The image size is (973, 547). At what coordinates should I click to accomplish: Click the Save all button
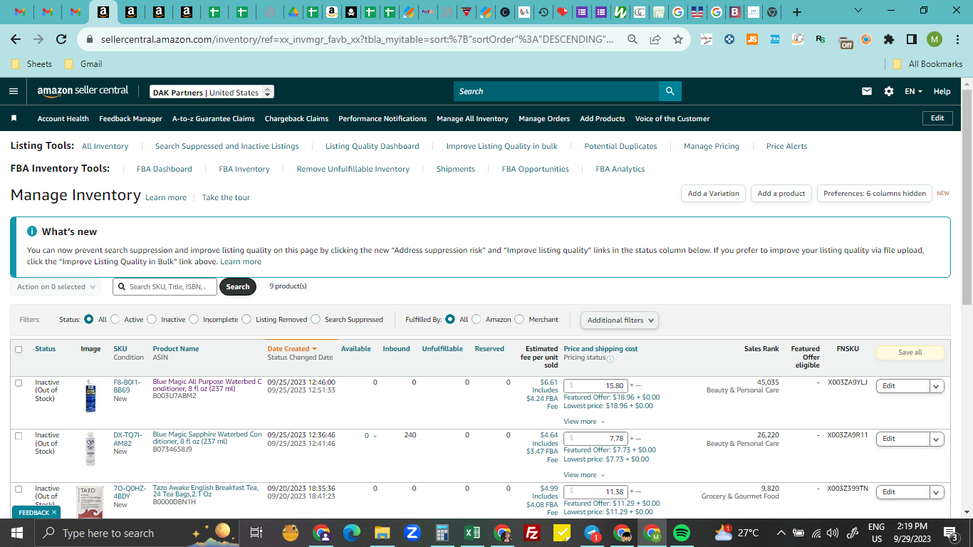coord(910,353)
